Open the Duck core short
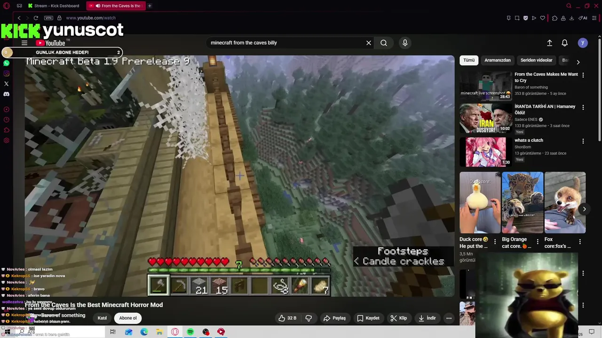This screenshot has height=338, width=602. (480, 202)
